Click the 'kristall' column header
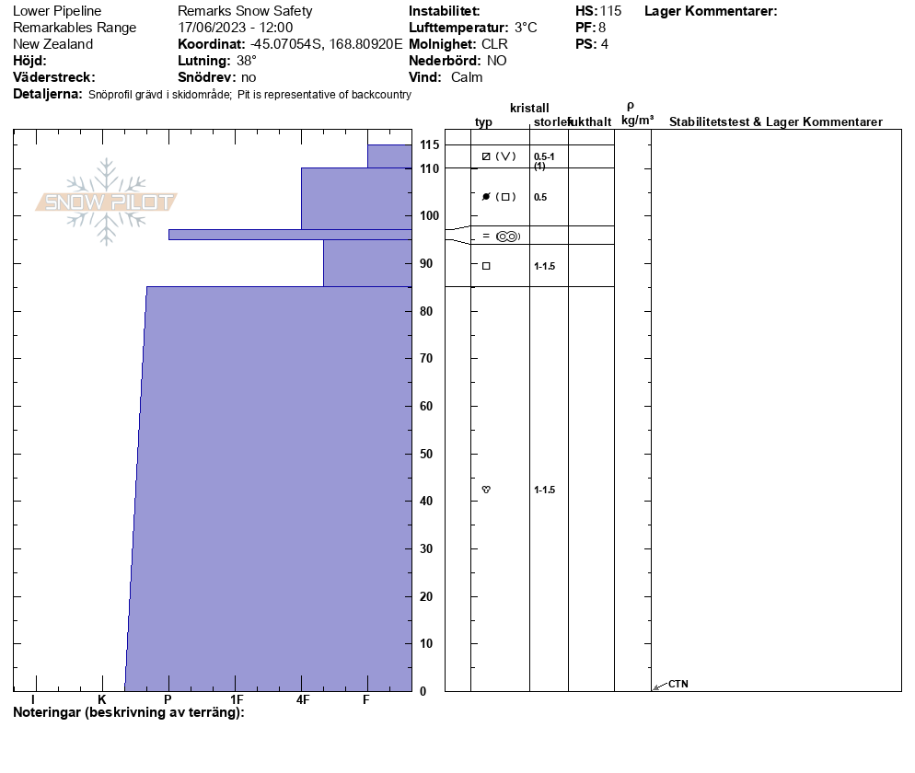 (529, 108)
